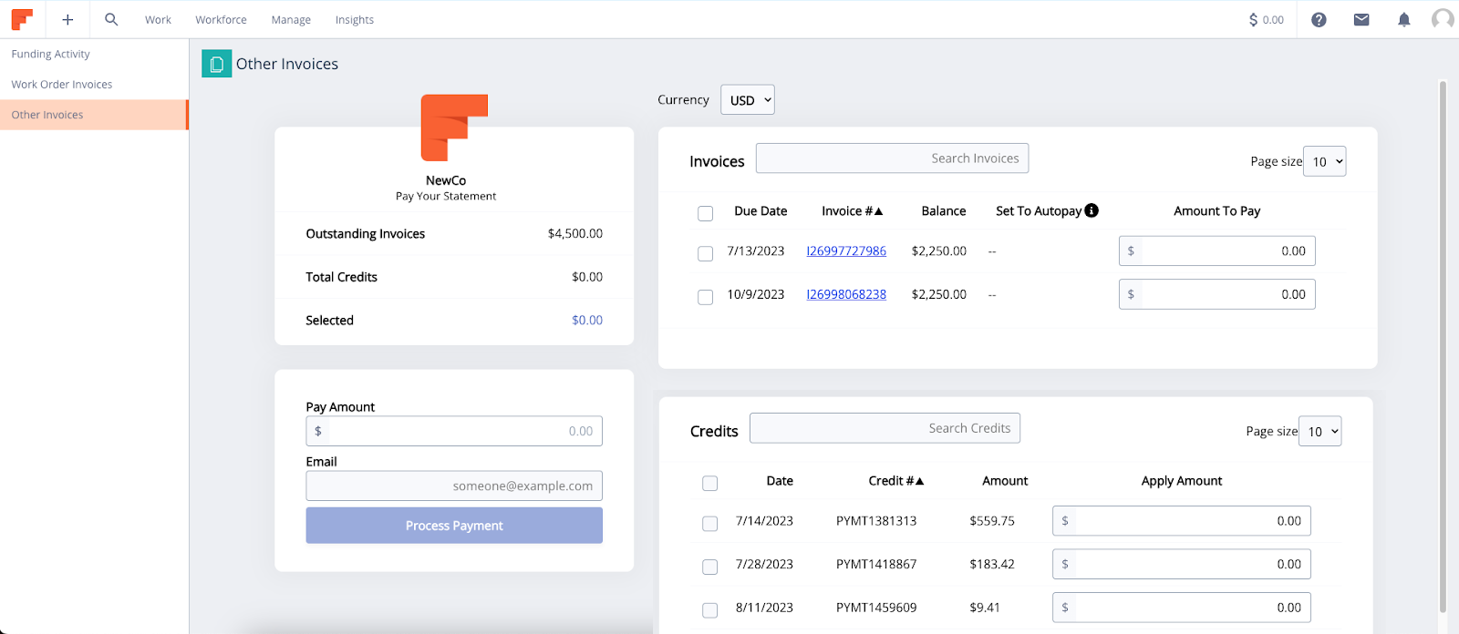Click the Due Date column header

pos(761,211)
